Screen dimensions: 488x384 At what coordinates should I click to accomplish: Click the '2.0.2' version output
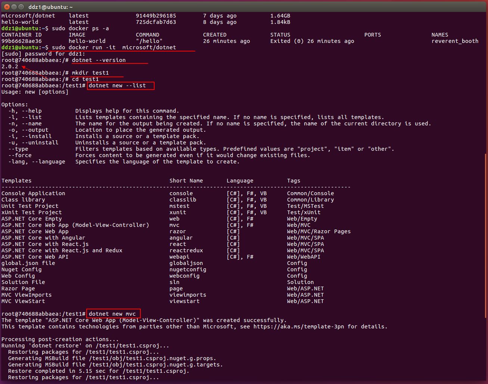(x=10, y=66)
